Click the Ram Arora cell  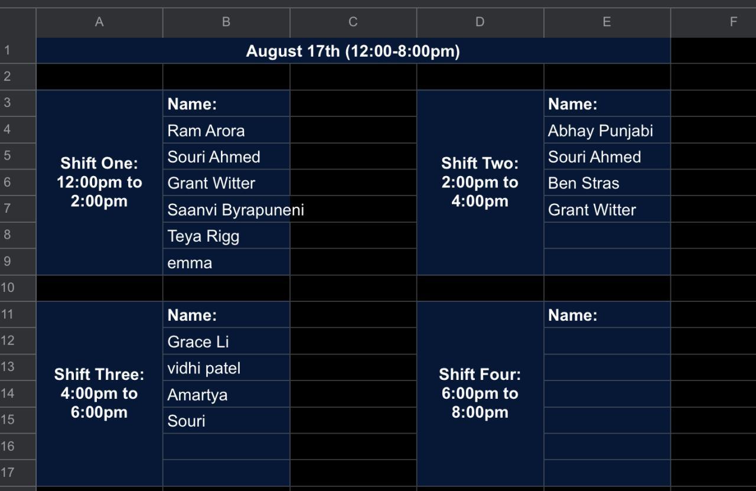(226, 131)
